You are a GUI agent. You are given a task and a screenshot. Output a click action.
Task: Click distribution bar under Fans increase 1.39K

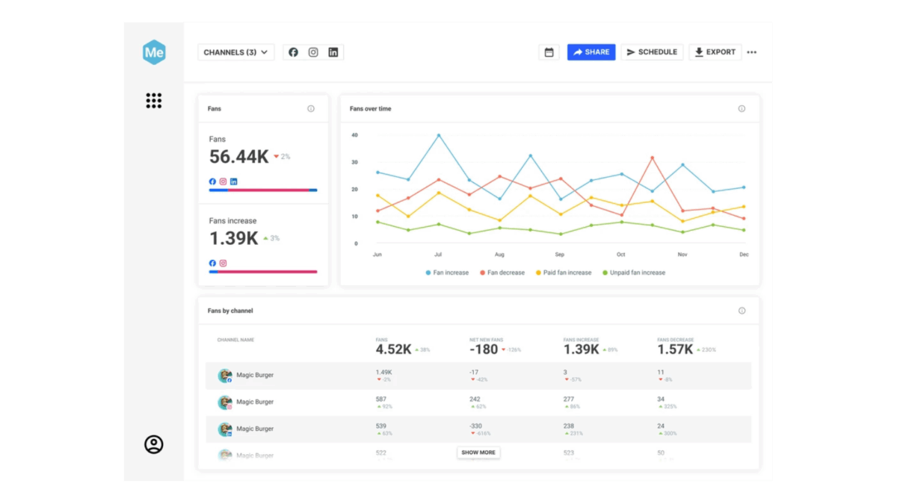pos(263,272)
